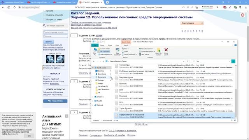Click the large icons view toggle in Explorer status bar
249x140 pixels.
(235, 121)
